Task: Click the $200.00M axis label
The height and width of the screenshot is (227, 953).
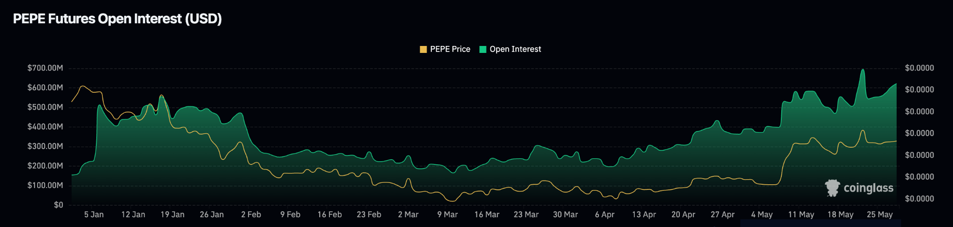Action: tap(45, 166)
